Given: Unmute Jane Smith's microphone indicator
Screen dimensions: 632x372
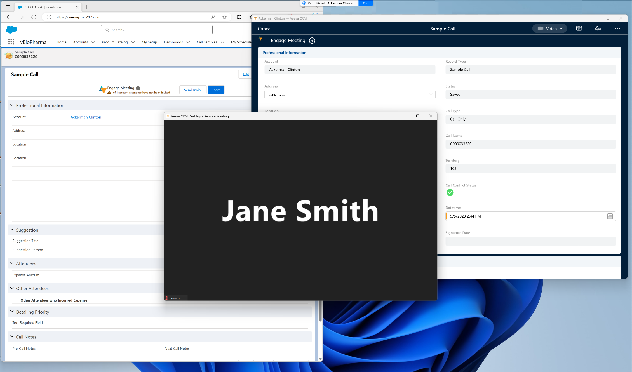Looking at the screenshot, I should [167, 298].
